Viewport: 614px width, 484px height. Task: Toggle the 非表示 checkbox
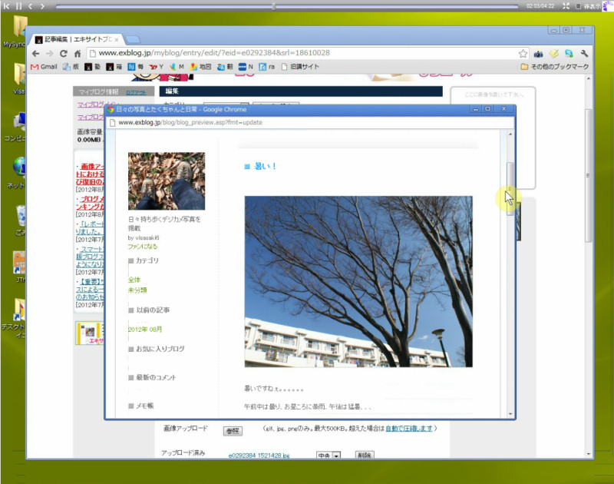pyautogui.click(x=579, y=6)
